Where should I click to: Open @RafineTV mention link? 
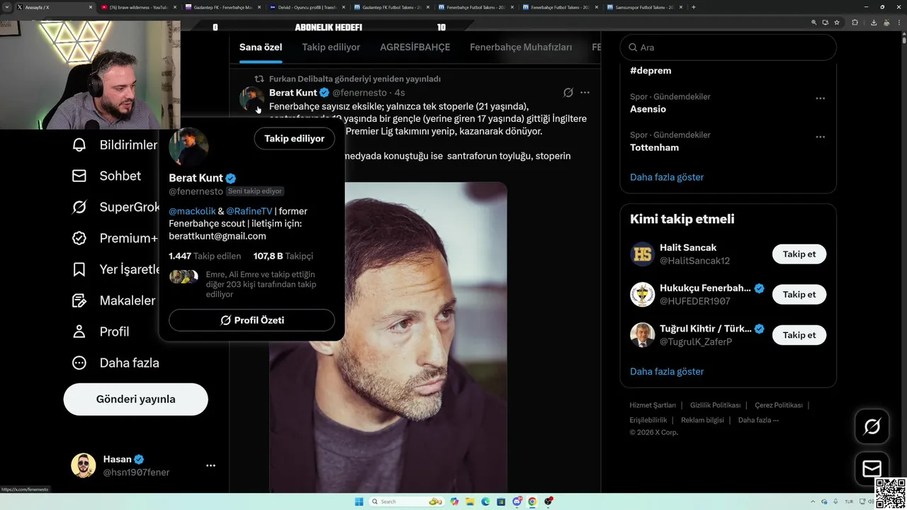(249, 211)
